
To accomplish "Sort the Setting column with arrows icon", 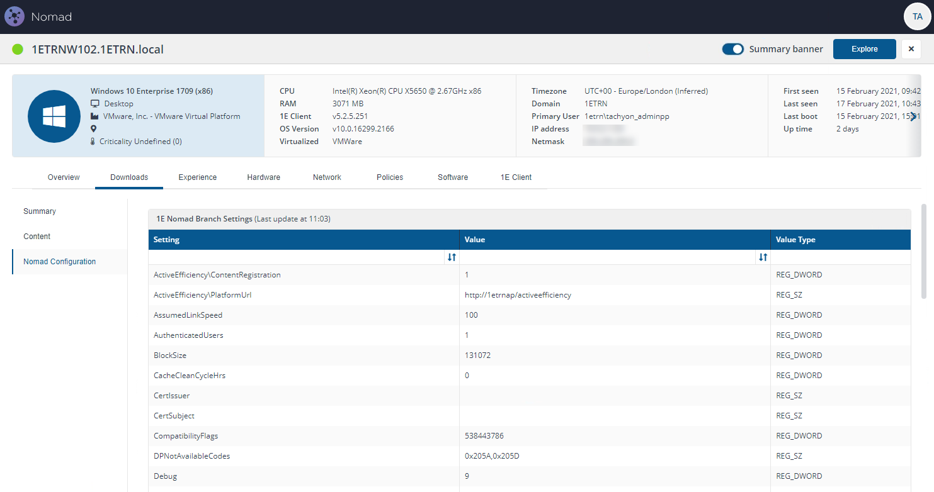I will [452, 257].
